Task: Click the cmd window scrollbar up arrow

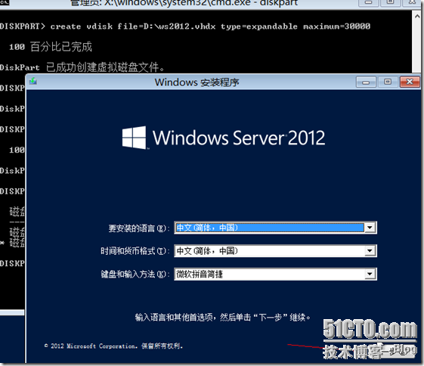Action: 417,17
